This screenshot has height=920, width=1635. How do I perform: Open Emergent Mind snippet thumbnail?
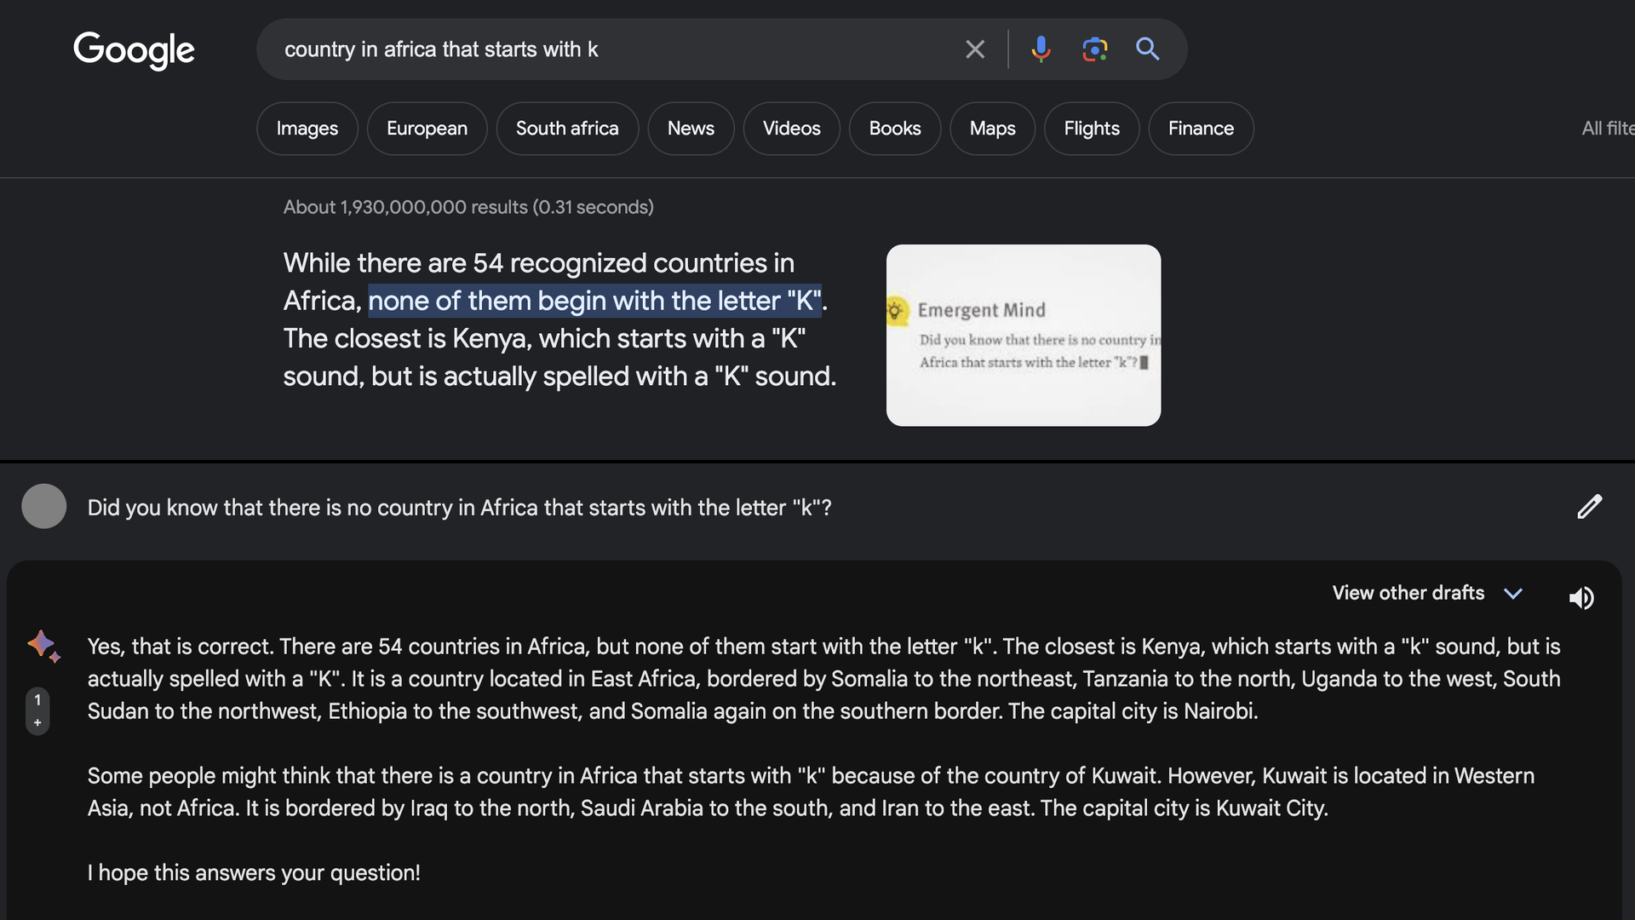click(x=1023, y=335)
